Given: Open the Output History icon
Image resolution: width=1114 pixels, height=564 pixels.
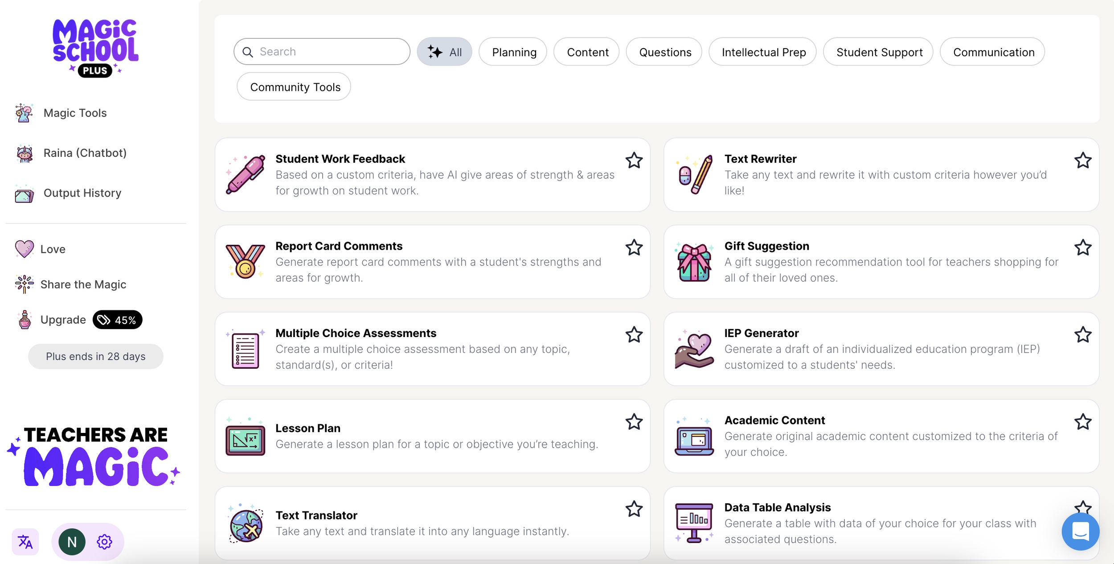Looking at the screenshot, I should [x=25, y=194].
